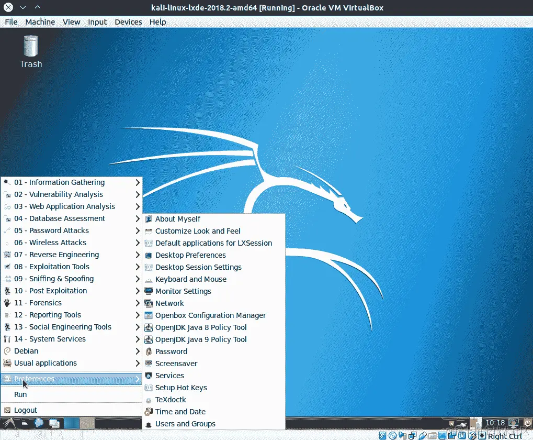Open Openbox Configuration Manager

click(x=213, y=315)
